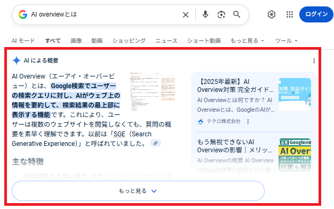Click the source link chip icon
This screenshot has height=209, width=334.
point(155,143)
